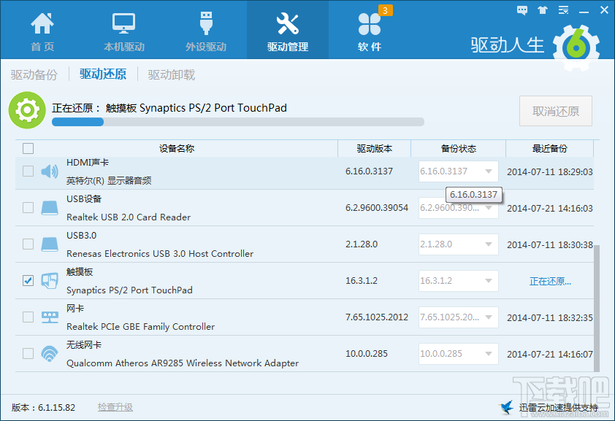Image resolution: width=615 pixels, height=421 pixels.
Task: Open the main menu list icon
Action: (x=564, y=10)
